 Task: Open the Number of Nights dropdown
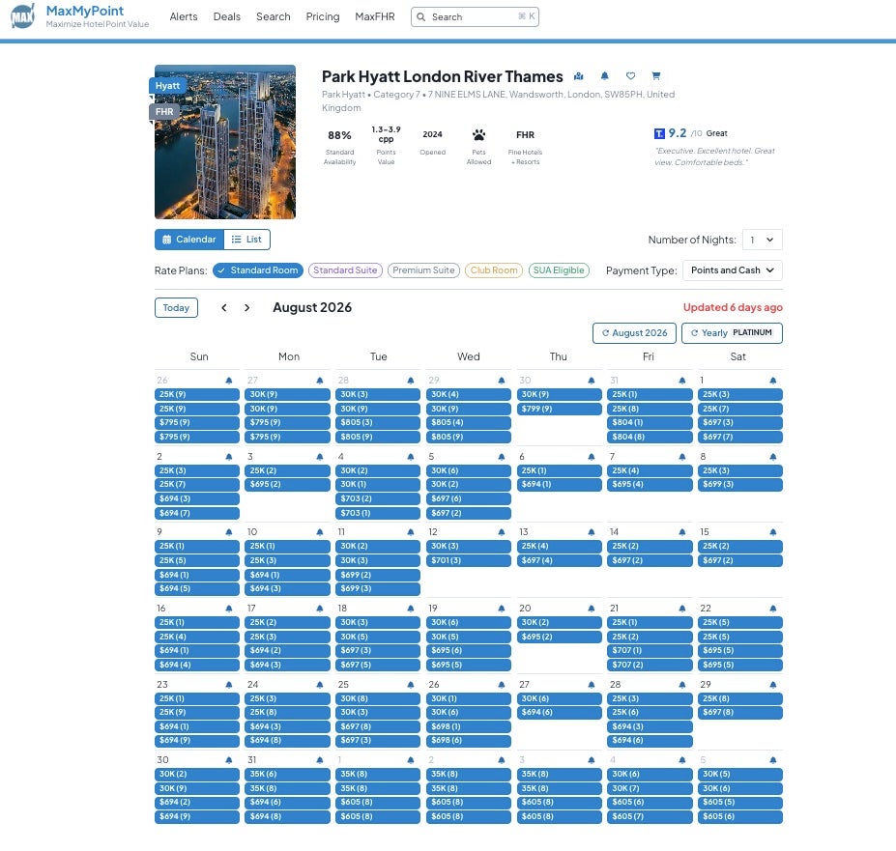[x=763, y=240]
